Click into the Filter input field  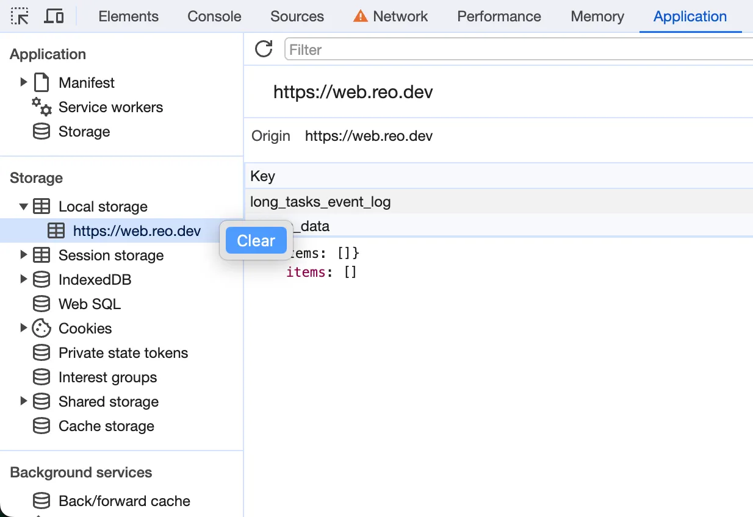[519, 49]
